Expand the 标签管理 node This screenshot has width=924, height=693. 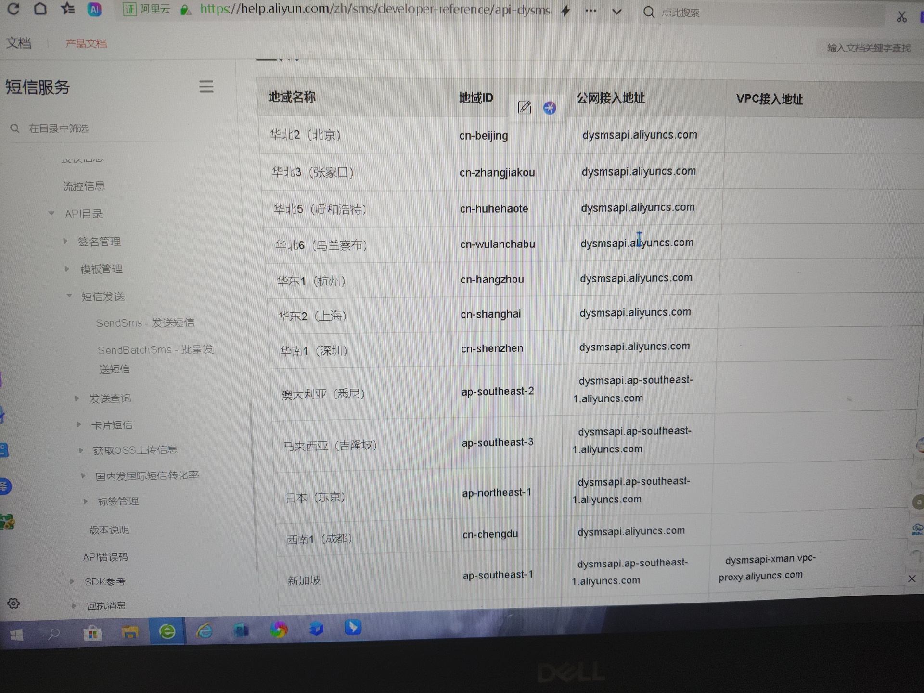[x=85, y=501]
